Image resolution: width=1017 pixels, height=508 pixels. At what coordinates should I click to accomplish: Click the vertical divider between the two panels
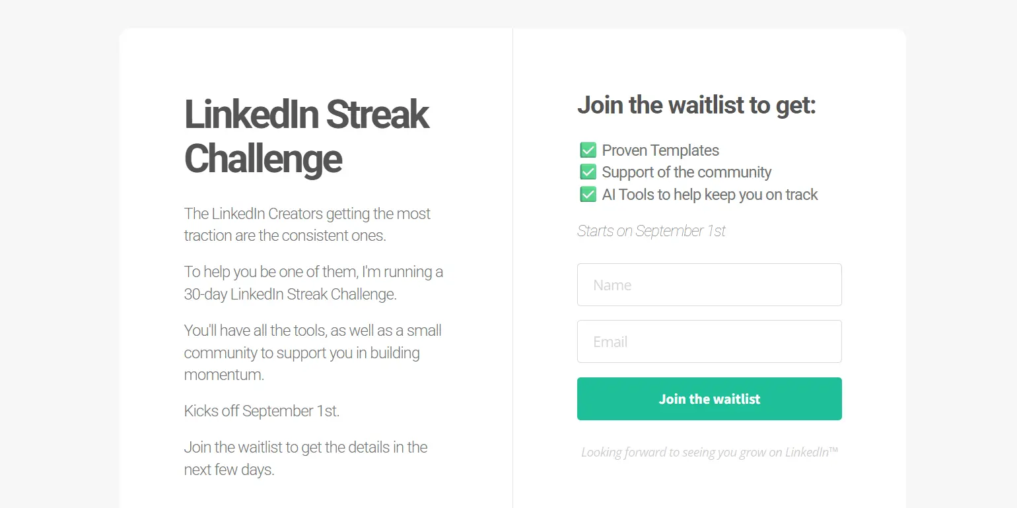pyautogui.click(x=512, y=264)
